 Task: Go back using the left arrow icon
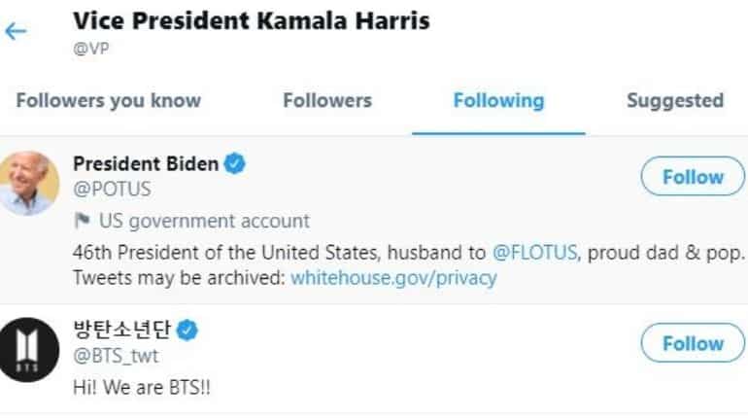[16, 31]
